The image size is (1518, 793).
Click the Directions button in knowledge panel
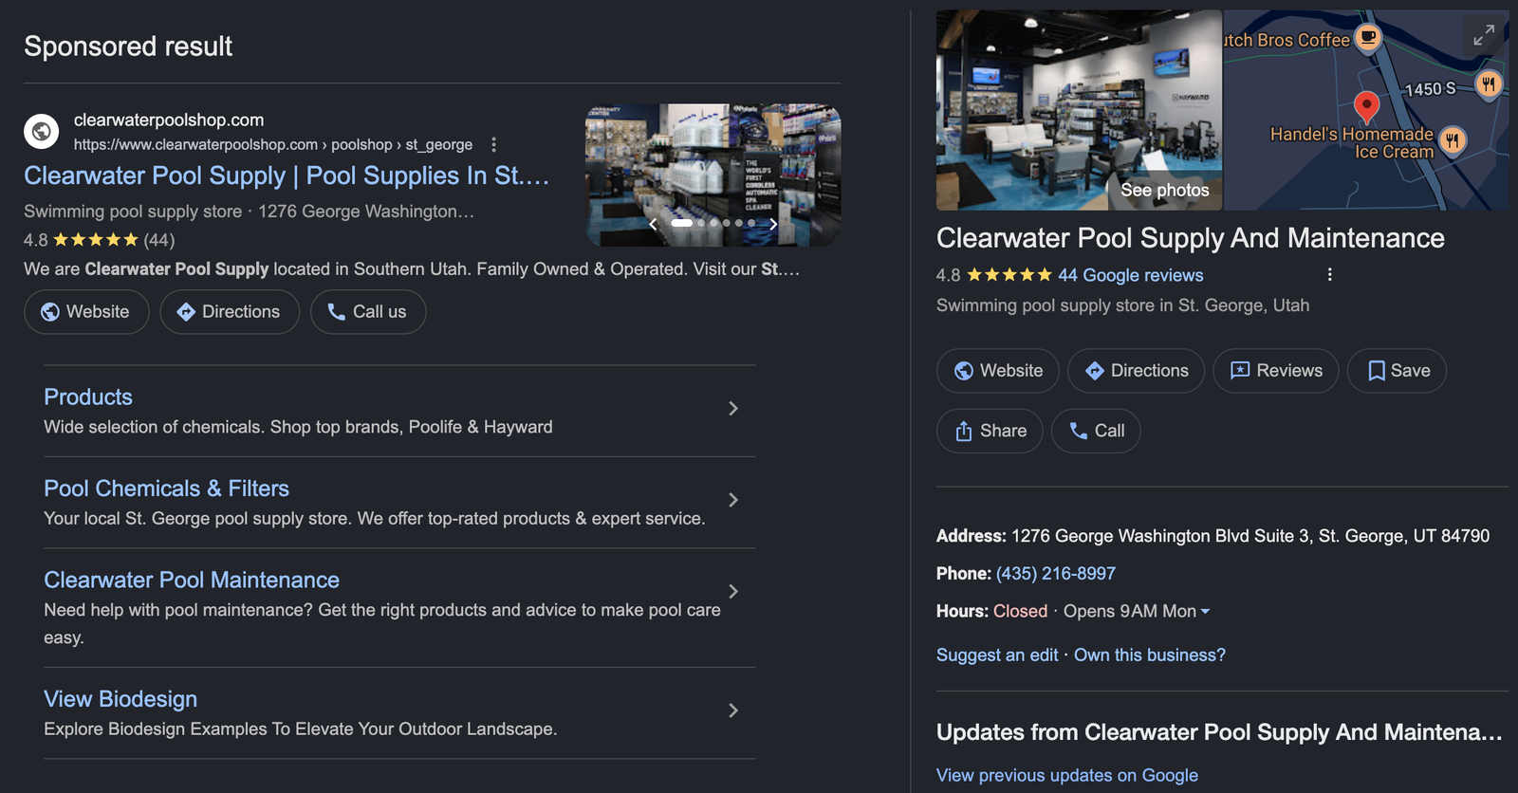point(1136,371)
